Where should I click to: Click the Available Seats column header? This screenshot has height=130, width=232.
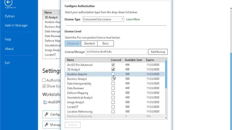pos(134,60)
